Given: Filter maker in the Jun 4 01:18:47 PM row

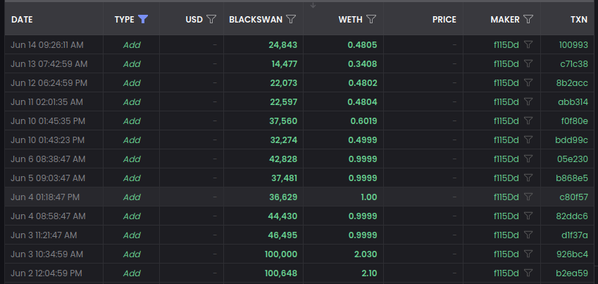Looking at the screenshot, I should (528, 197).
